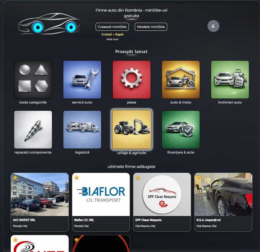This screenshot has width=260, height=252.
Task: Click the servicii auto label
Action: tap(82, 102)
